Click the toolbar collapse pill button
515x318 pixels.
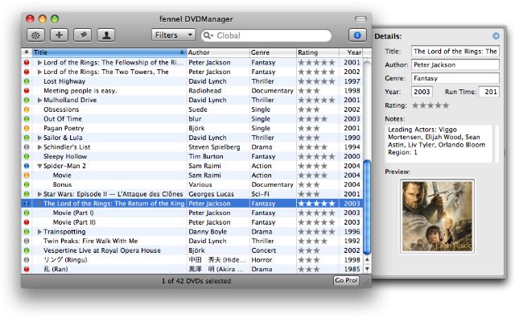click(x=360, y=19)
